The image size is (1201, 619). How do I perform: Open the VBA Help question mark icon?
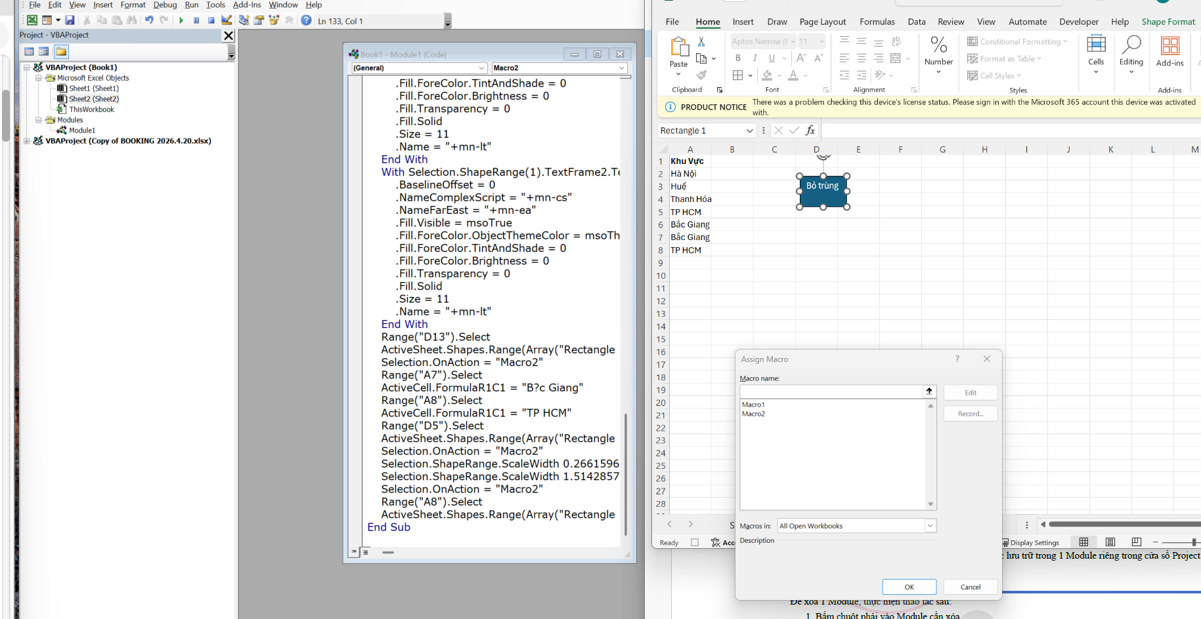(x=306, y=20)
